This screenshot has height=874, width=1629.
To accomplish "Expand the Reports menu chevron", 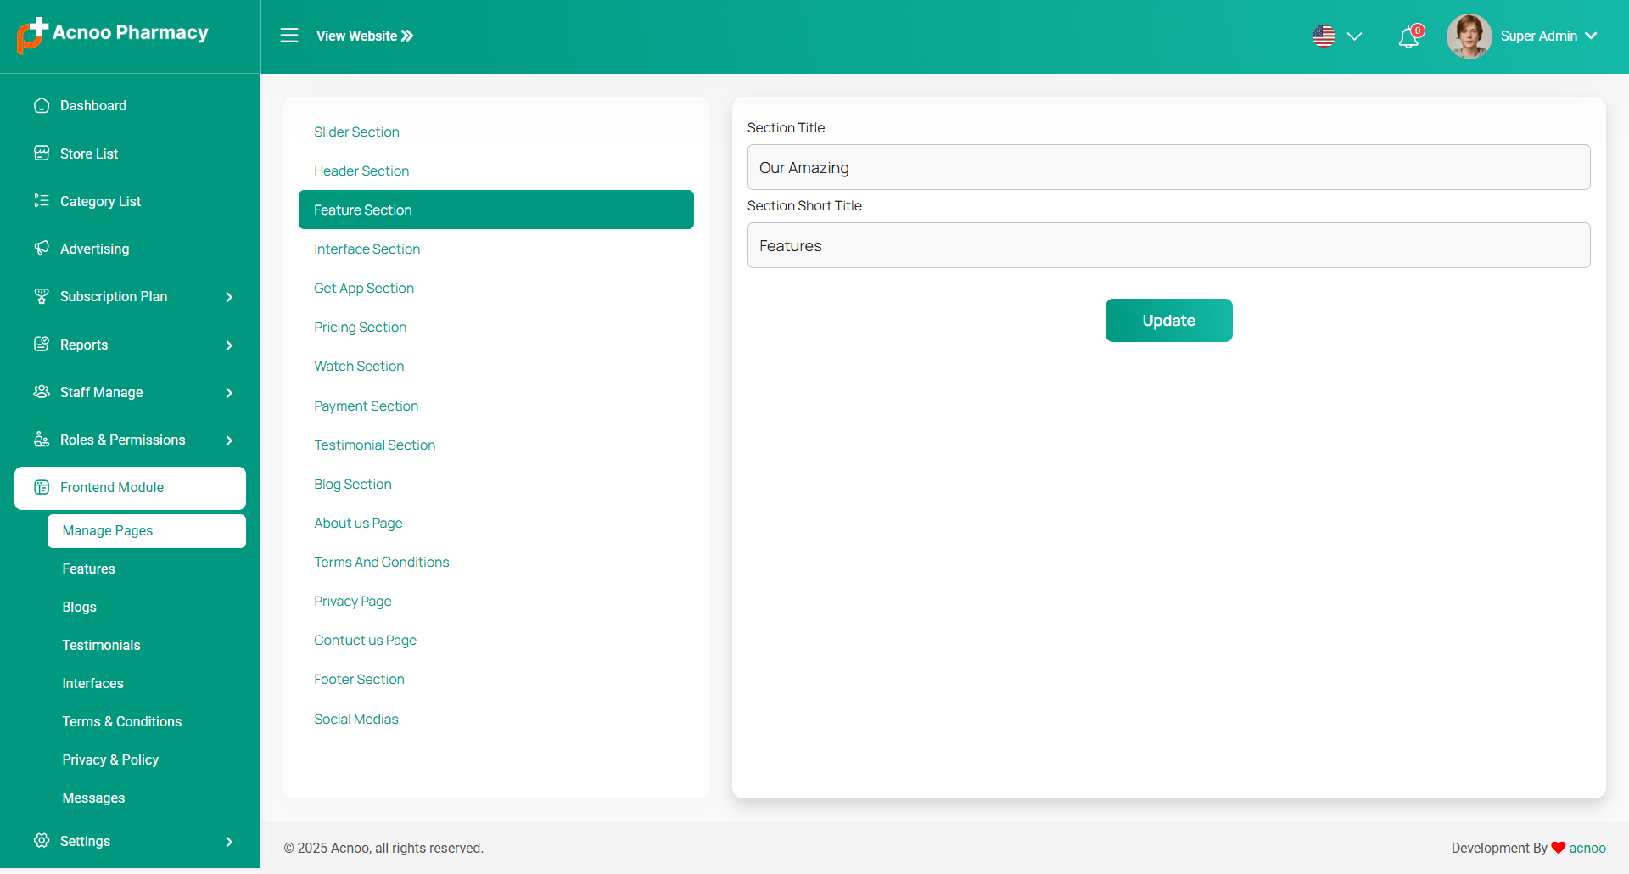I will [x=229, y=345].
